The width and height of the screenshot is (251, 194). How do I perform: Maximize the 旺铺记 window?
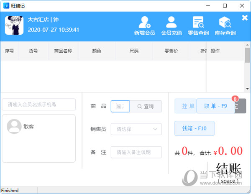225,6
